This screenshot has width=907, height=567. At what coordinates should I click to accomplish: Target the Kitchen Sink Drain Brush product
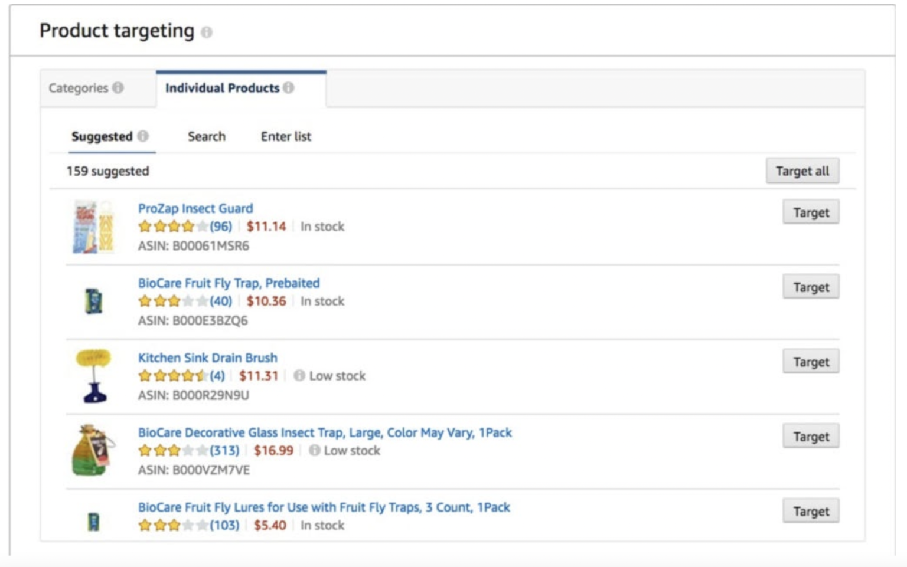coord(811,360)
